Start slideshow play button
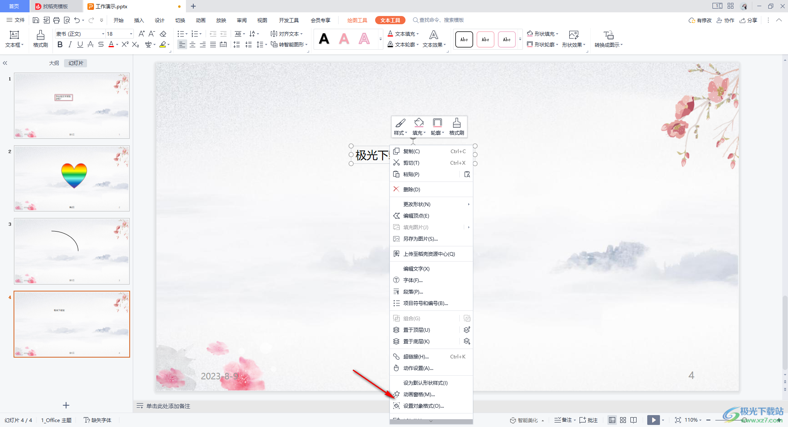The height and width of the screenshot is (427, 788). 653,420
